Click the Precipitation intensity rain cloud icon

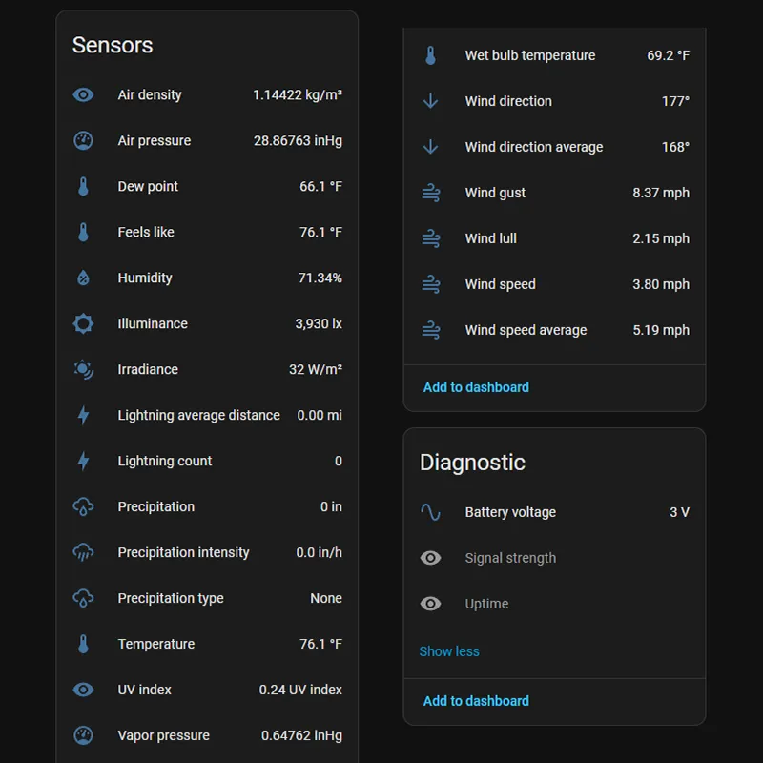pyautogui.click(x=84, y=552)
